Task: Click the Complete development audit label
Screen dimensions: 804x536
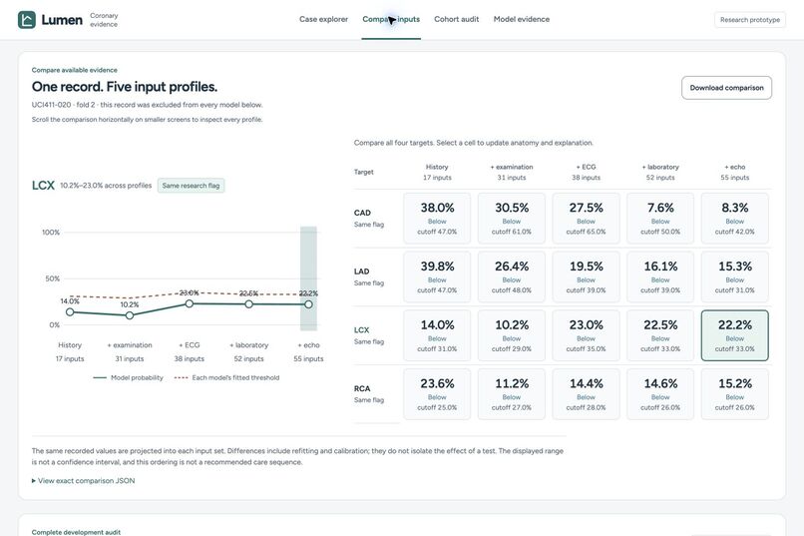Action: (76, 532)
